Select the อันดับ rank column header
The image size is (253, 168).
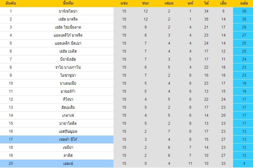tap(11, 3)
